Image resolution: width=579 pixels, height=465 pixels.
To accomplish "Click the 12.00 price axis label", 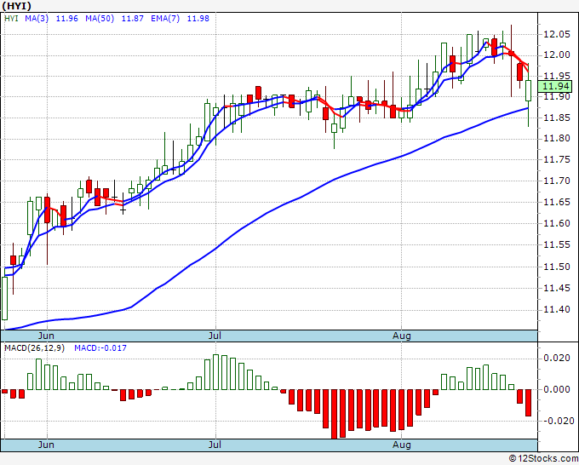I will (x=557, y=55).
